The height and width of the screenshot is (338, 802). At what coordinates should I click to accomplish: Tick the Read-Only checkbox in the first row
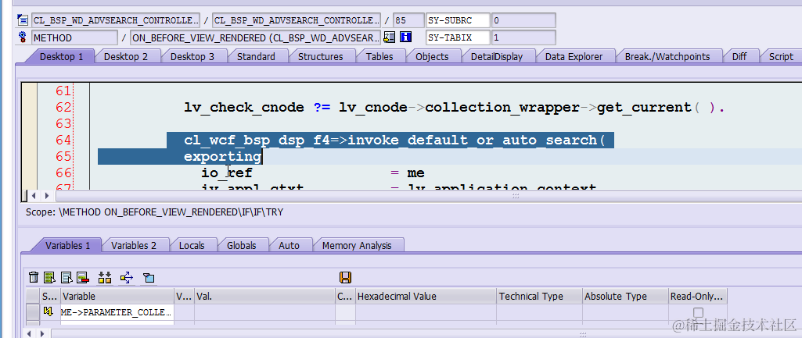pos(698,312)
